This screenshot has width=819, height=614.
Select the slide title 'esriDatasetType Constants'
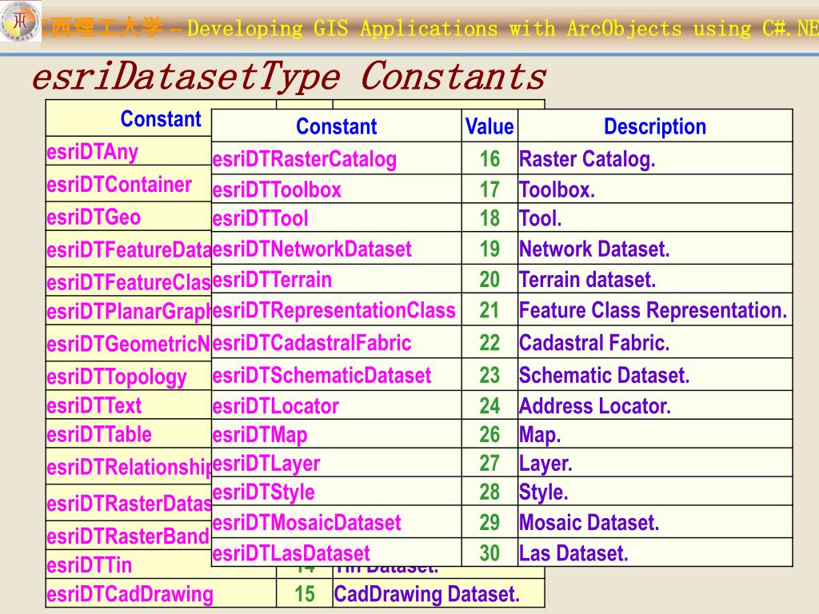(289, 77)
